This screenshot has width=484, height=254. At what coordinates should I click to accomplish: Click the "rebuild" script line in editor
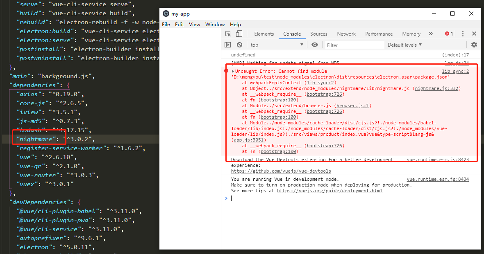(x=88, y=22)
